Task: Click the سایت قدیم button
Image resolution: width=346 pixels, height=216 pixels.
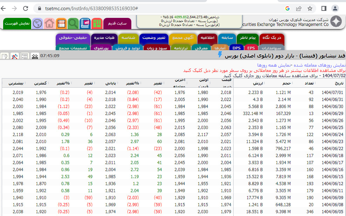Action: [117, 23]
